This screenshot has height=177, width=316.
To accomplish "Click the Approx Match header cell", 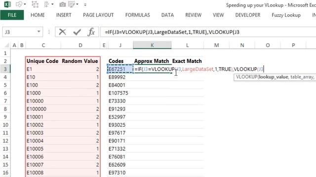I will coord(152,61).
